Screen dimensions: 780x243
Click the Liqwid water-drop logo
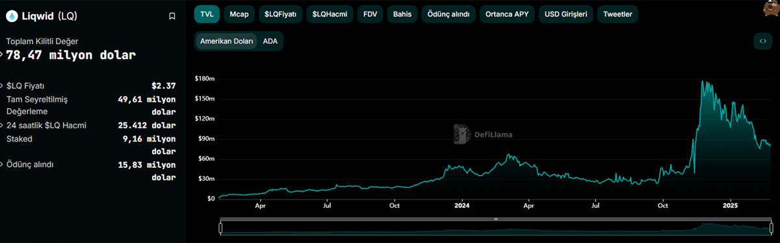12,16
